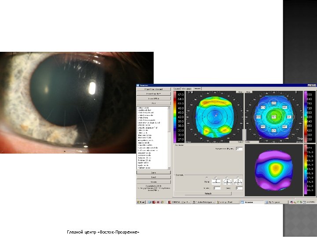Click the kPa tension color scale bar
Image resolution: width=317 pixels, height=237 pixels.
coord(305,170)
